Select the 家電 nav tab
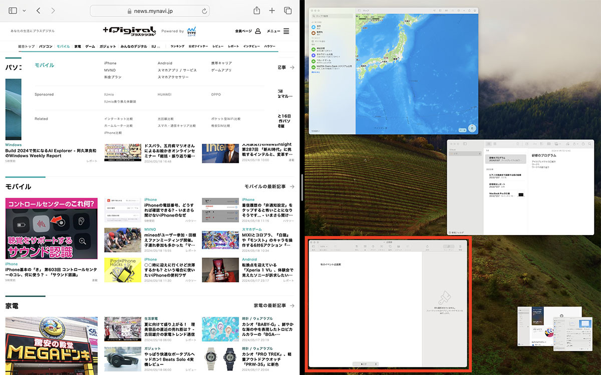The width and height of the screenshot is (601, 375). click(x=78, y=46)
